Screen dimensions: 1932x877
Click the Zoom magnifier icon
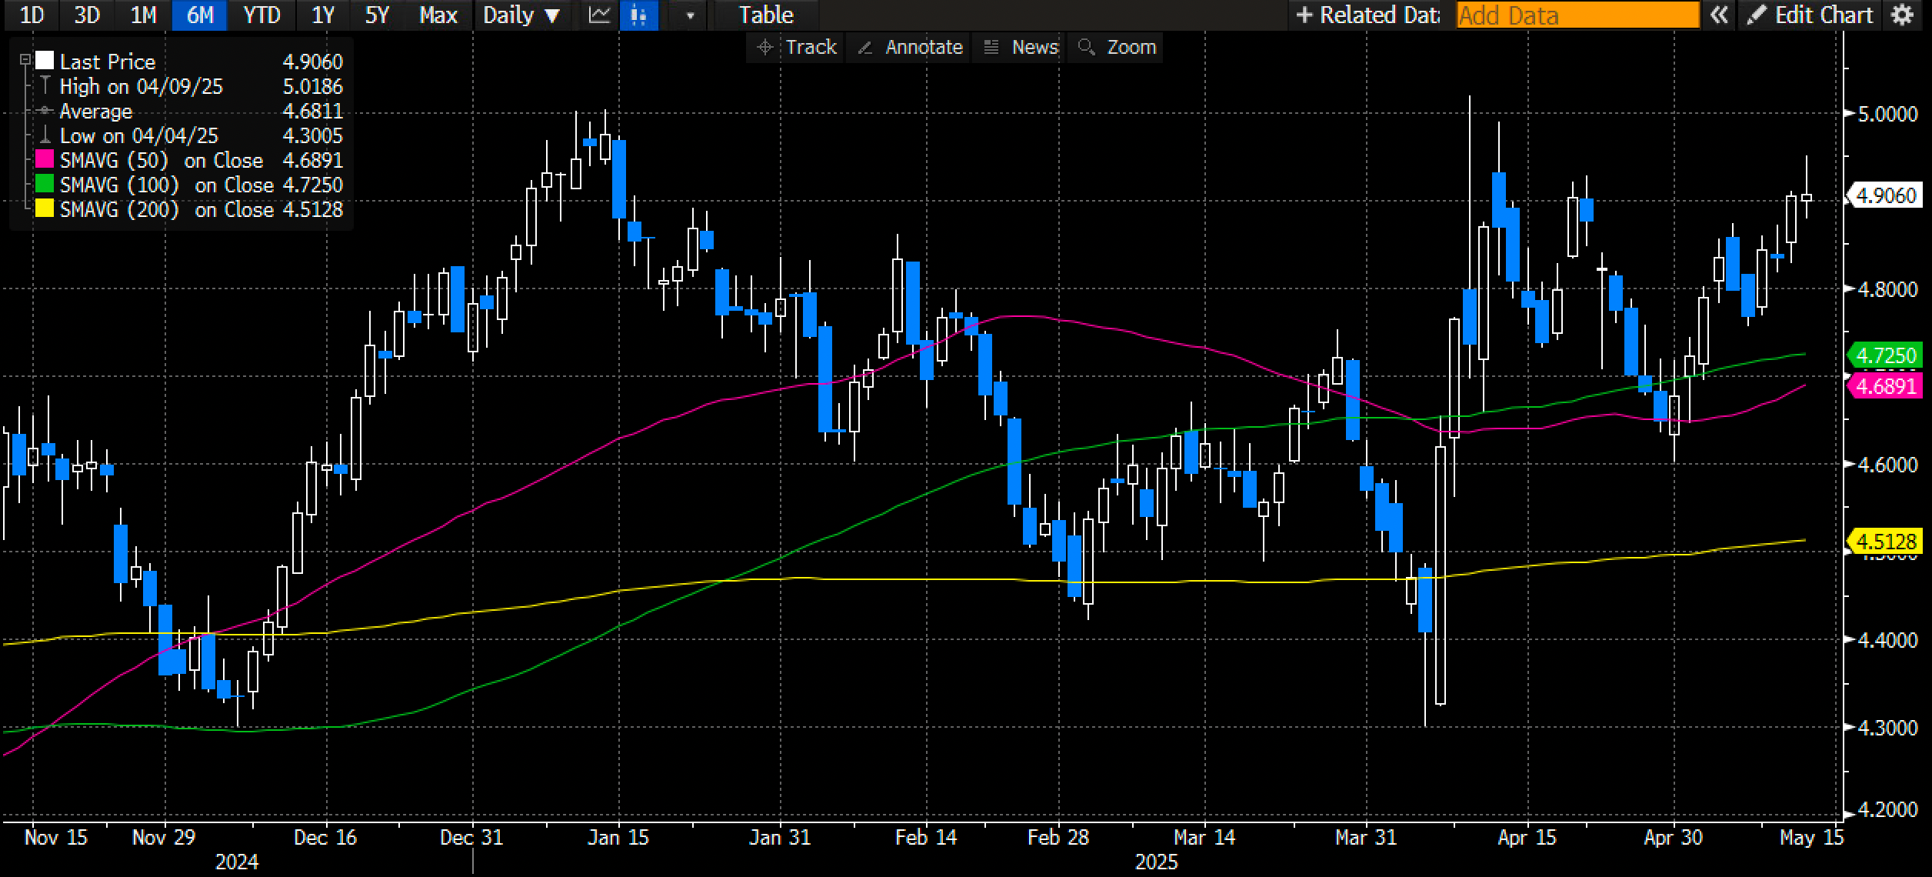coord(1086,48)
